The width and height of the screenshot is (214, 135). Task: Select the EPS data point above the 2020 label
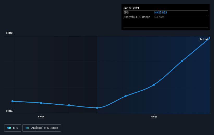tap(41, 103)
